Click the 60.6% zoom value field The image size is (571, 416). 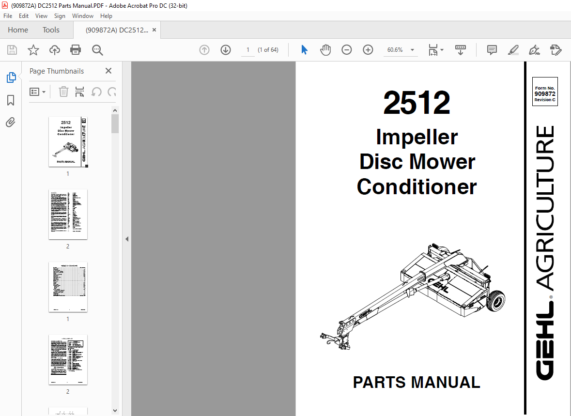pyautogui.click(x=395, y=50)
